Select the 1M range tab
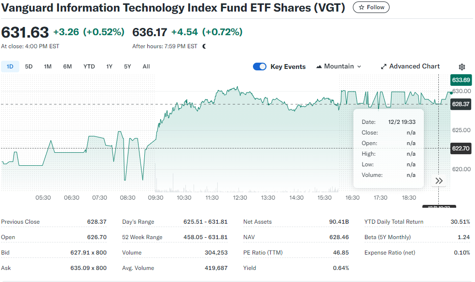The width and height of the screenshot is (475, 282). pos(48,67)
